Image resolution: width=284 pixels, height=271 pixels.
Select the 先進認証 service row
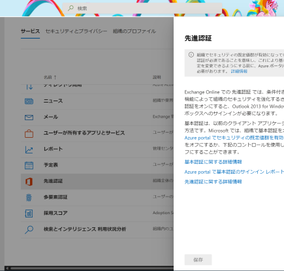click(97, 182)
